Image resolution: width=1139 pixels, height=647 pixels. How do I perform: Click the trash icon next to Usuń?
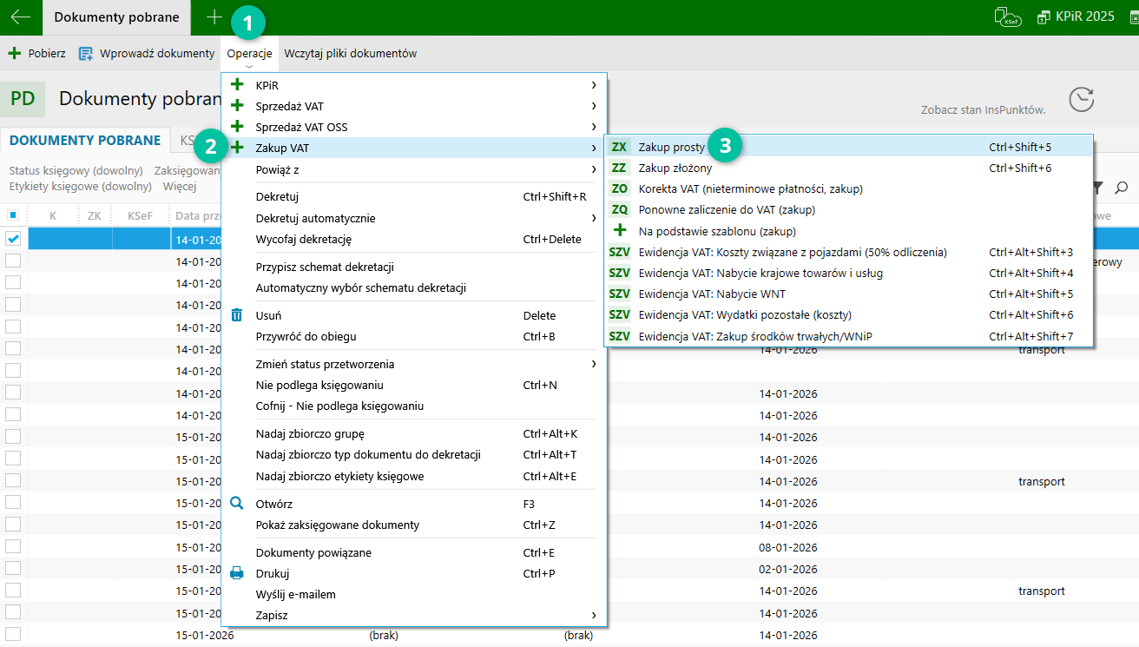pyautogui.click(x=237, y=315)
